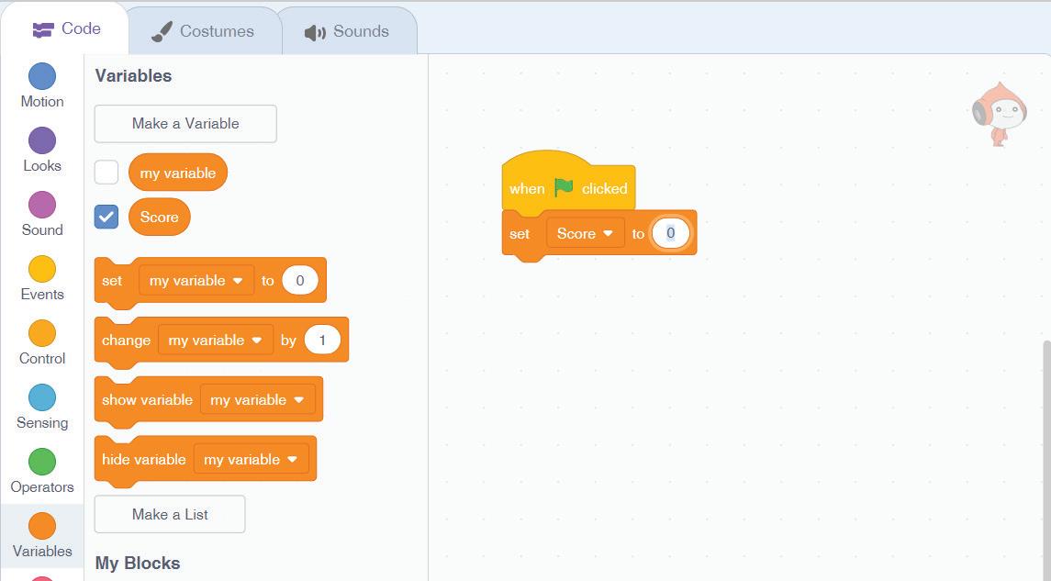This screenshot has height=581, width=1051.
Task: Click the 'show variable' block label
Action: [x=148, y=399]
